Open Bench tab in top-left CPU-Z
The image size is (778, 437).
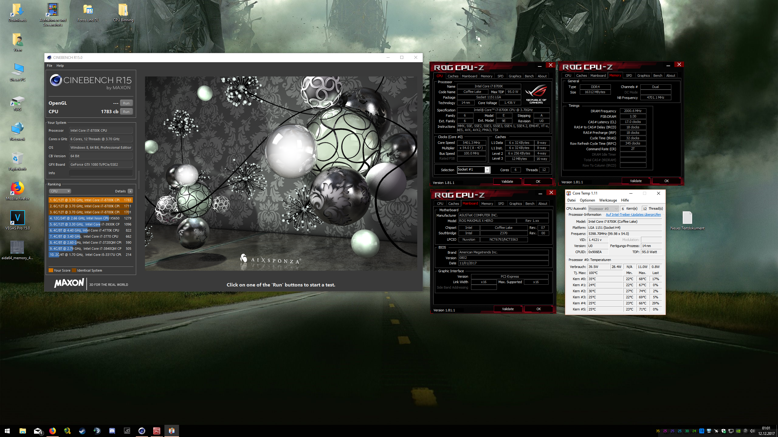pos(529,76)
